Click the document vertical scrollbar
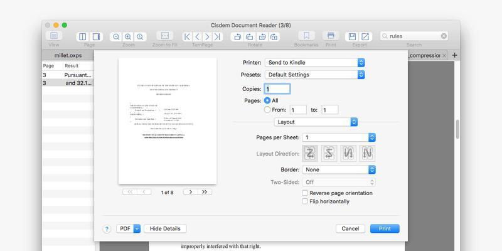The width and height of the screenshot is (502, 251). (x=457, y=129)
